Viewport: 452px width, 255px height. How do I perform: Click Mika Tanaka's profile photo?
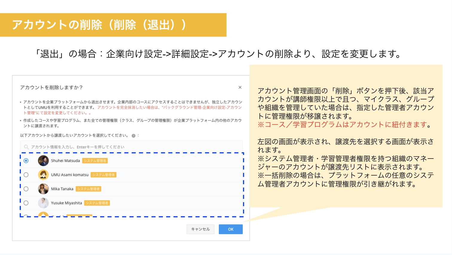[43, 189]
